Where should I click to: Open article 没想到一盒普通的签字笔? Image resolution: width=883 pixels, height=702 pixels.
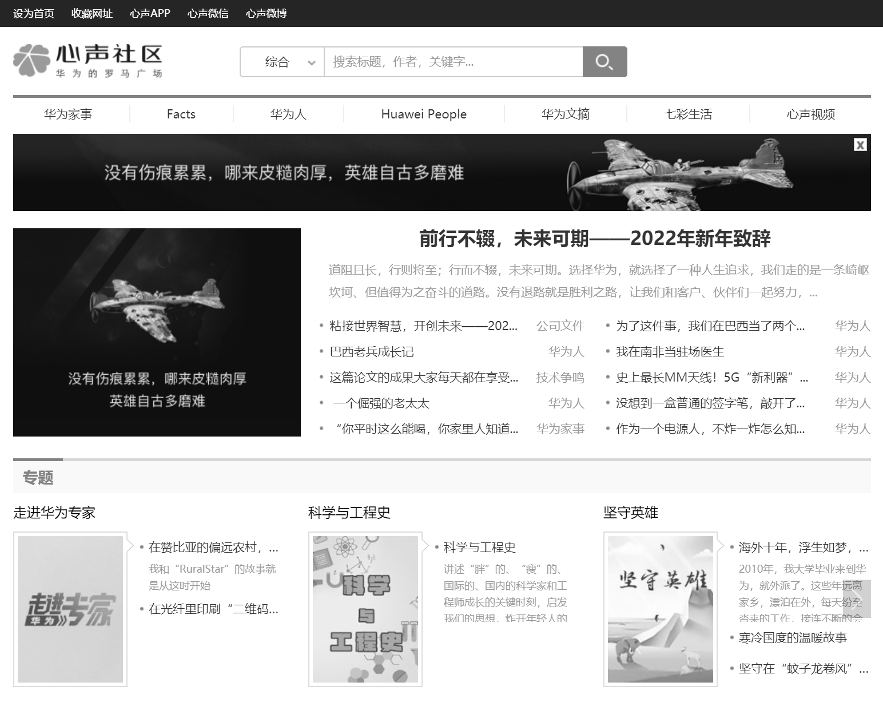click(x=710, y=403)
